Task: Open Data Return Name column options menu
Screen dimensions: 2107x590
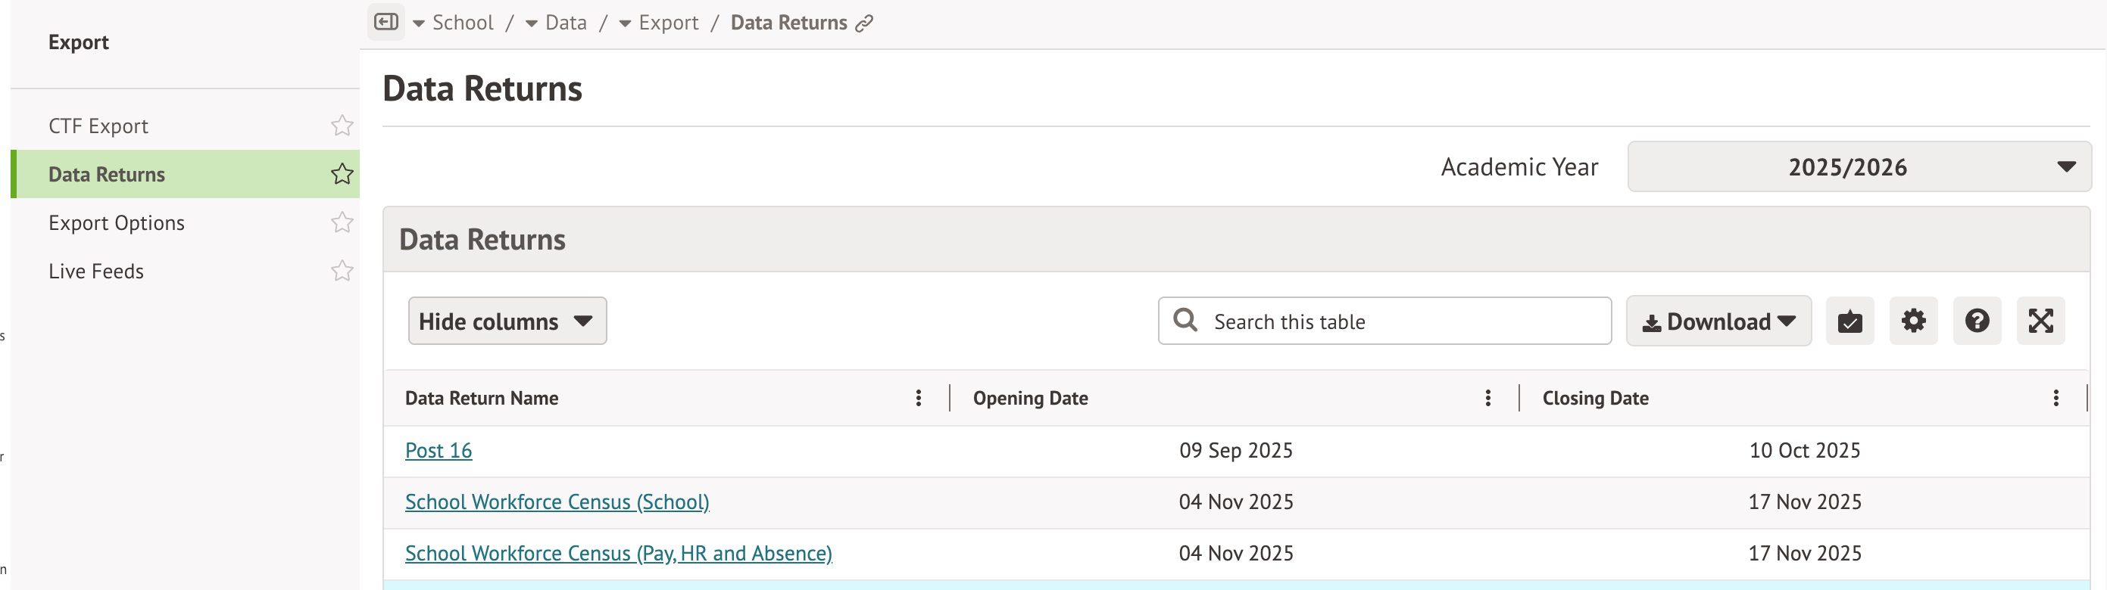Action: point(919,398)
